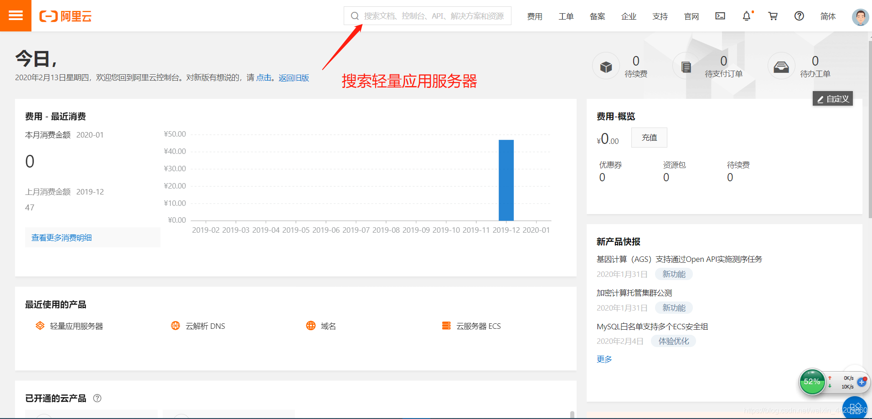Screen dimensions: 872x419
Task: Click the 待支付订单 count
Action: tap(723, 61)
